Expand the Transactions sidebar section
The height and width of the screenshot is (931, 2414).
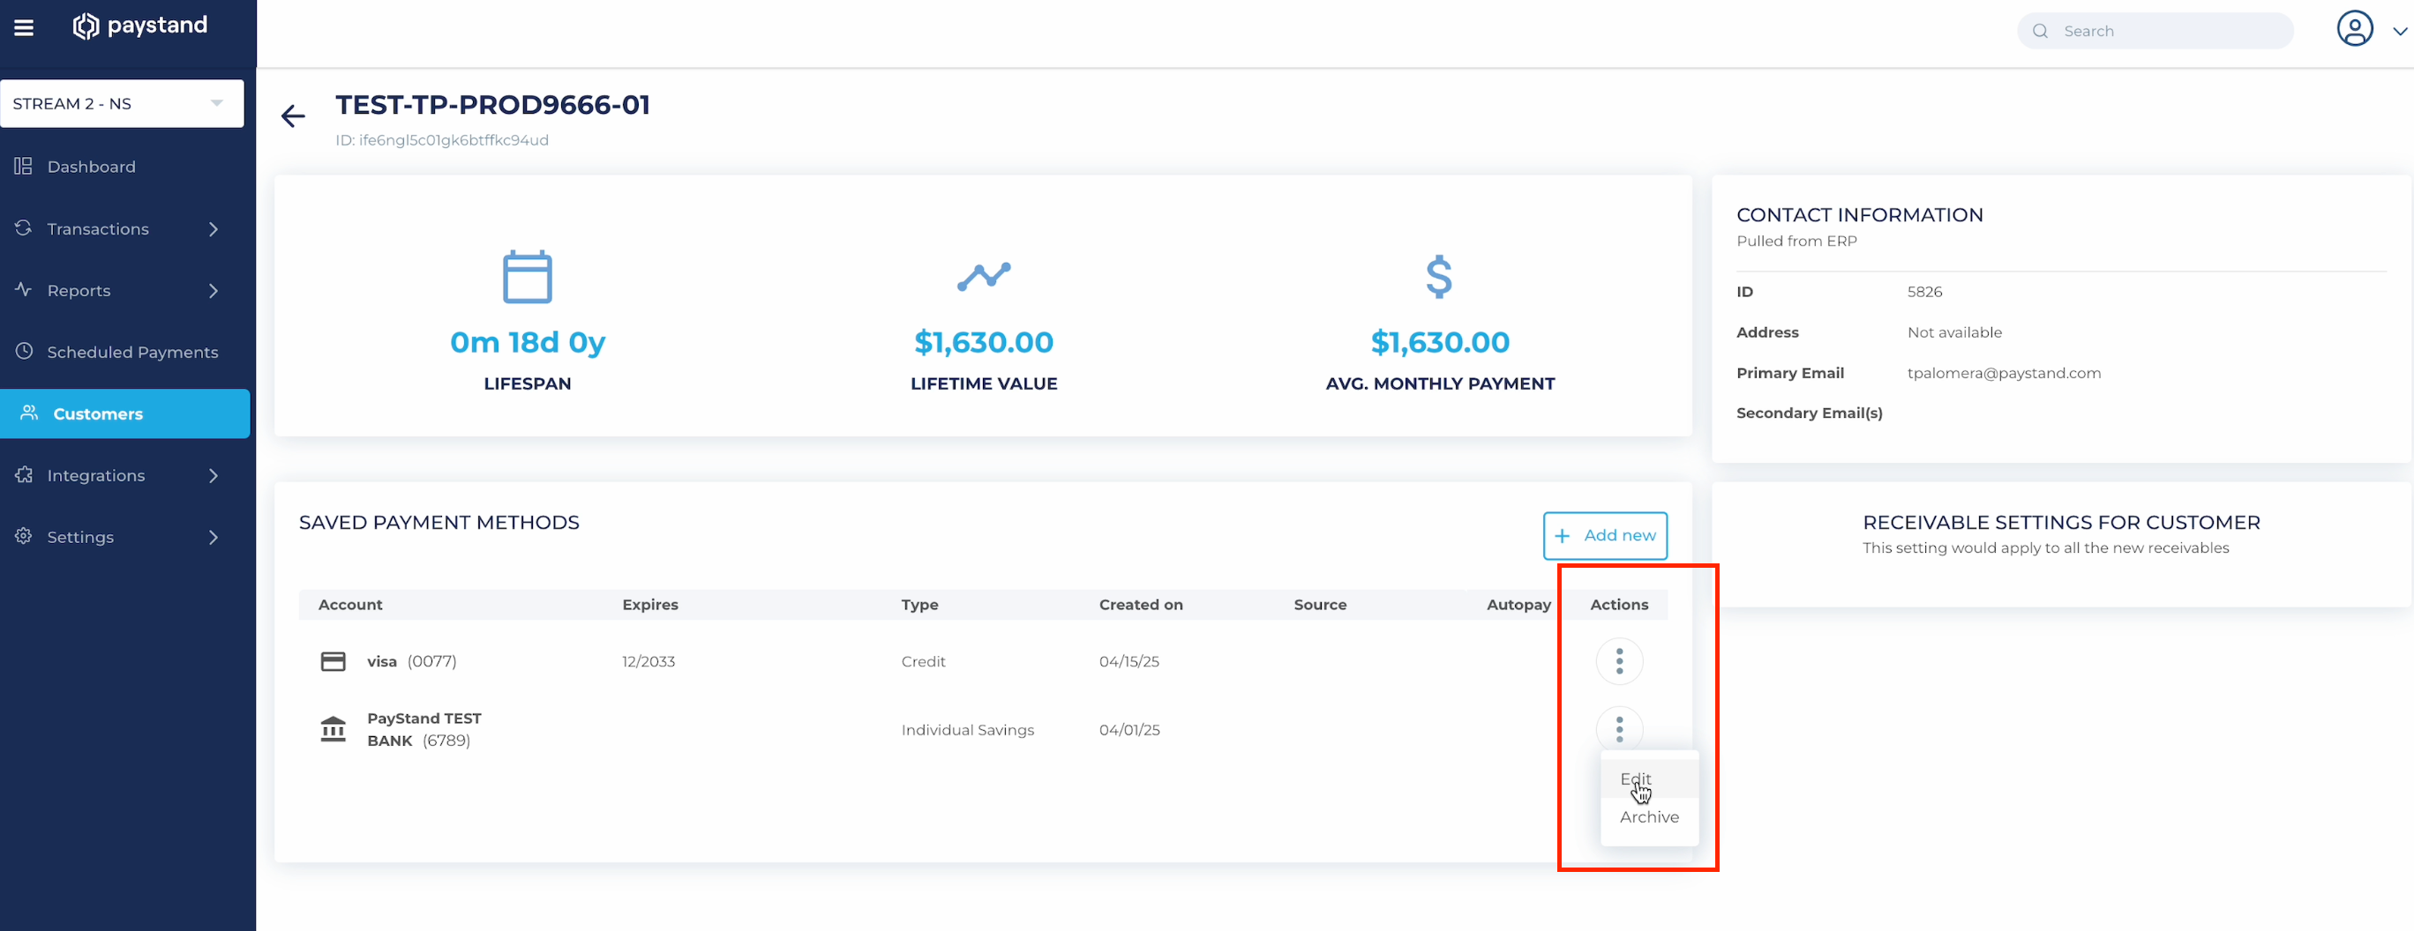pos(214,228)
